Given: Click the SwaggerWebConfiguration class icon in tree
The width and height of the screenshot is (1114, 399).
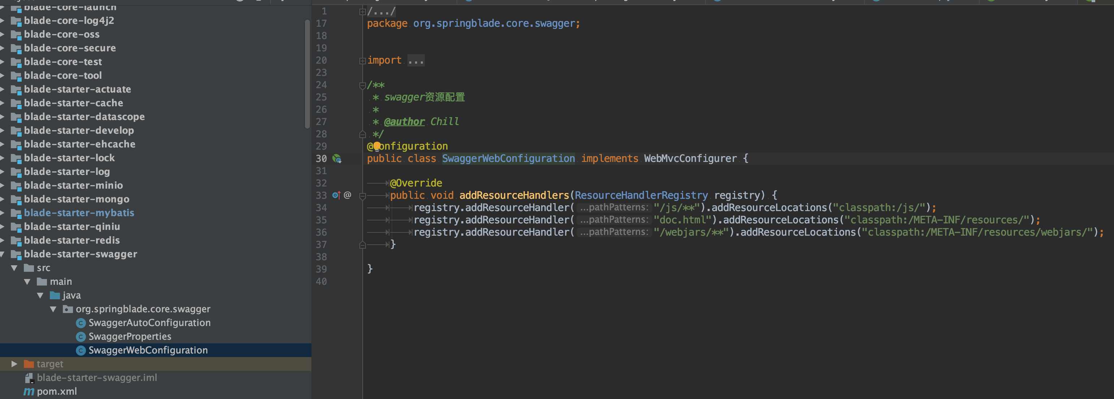Looking at the screenshot, I should (81, 351).
